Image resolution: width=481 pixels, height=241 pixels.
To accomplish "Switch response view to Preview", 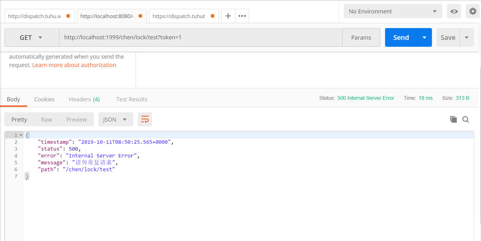I will [x=76, y=119].
